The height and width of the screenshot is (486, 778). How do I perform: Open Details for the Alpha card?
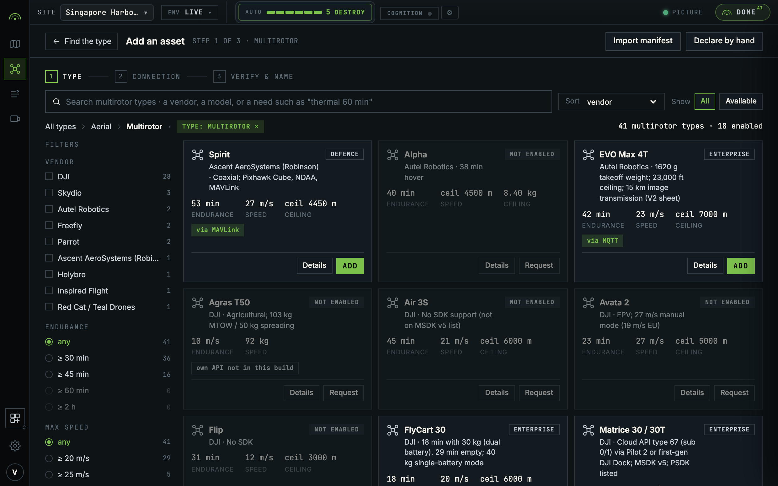pos(496,266)
